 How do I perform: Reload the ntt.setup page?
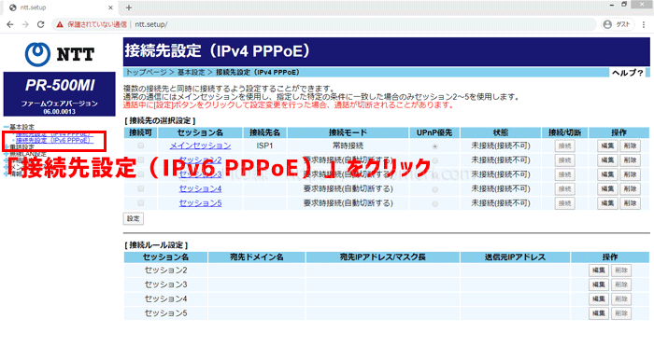point(40,24)
